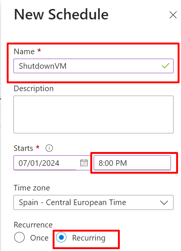Click the Name field label
Viewport: 181px width, 251px height.
pyautogui.click(x=24, y=52)
